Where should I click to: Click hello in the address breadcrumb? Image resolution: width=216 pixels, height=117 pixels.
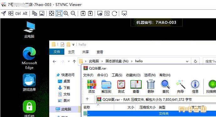click(139, 61)
